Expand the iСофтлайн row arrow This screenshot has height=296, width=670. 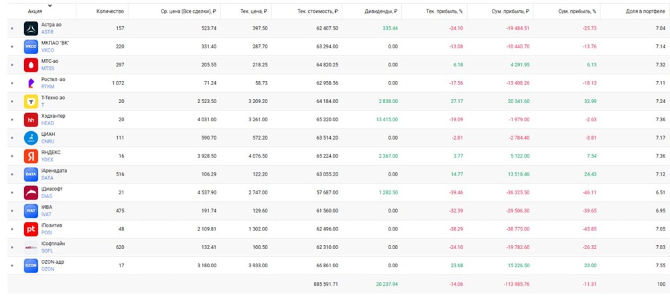coord(12,247)
